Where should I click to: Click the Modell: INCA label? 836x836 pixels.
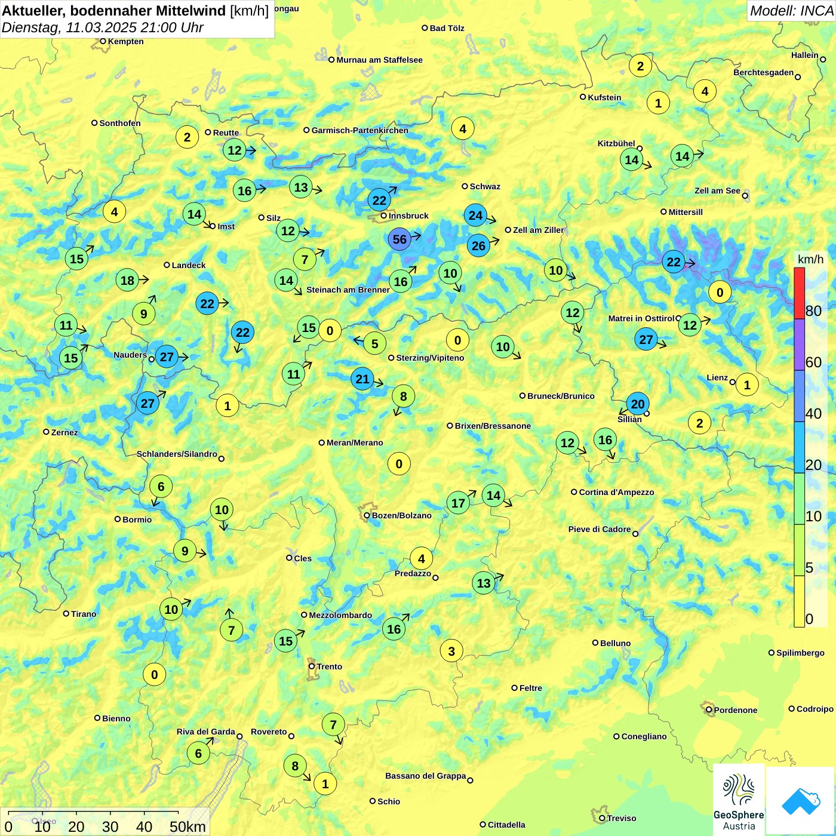(791, 10)
